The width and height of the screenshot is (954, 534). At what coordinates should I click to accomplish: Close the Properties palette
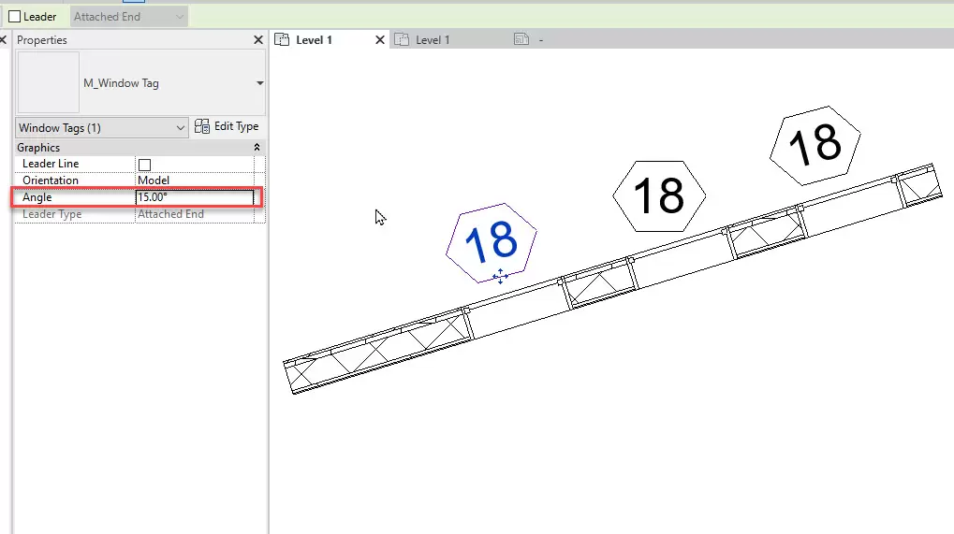tap(258, 40)
